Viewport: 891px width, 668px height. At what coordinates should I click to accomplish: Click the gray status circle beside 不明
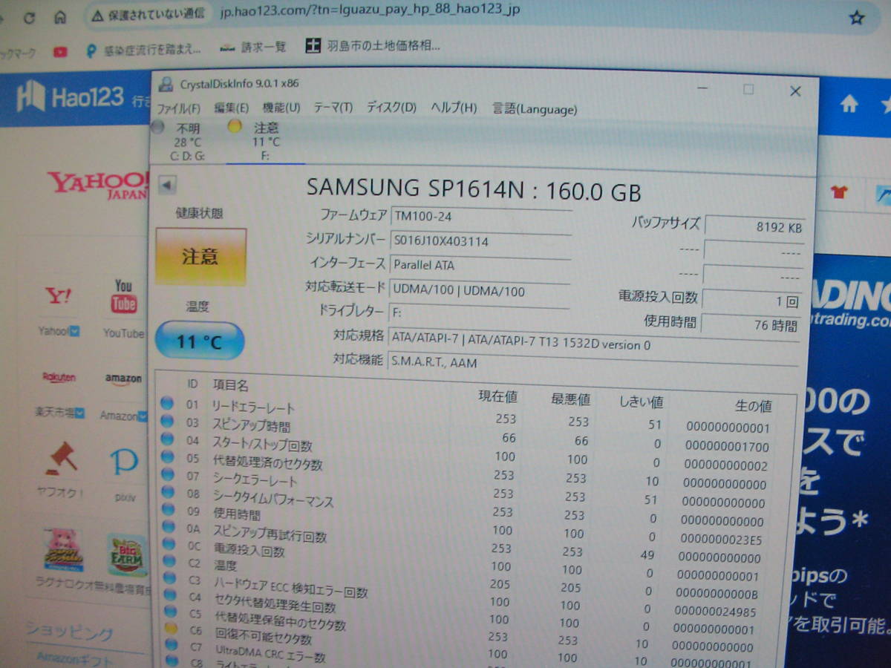157,128
